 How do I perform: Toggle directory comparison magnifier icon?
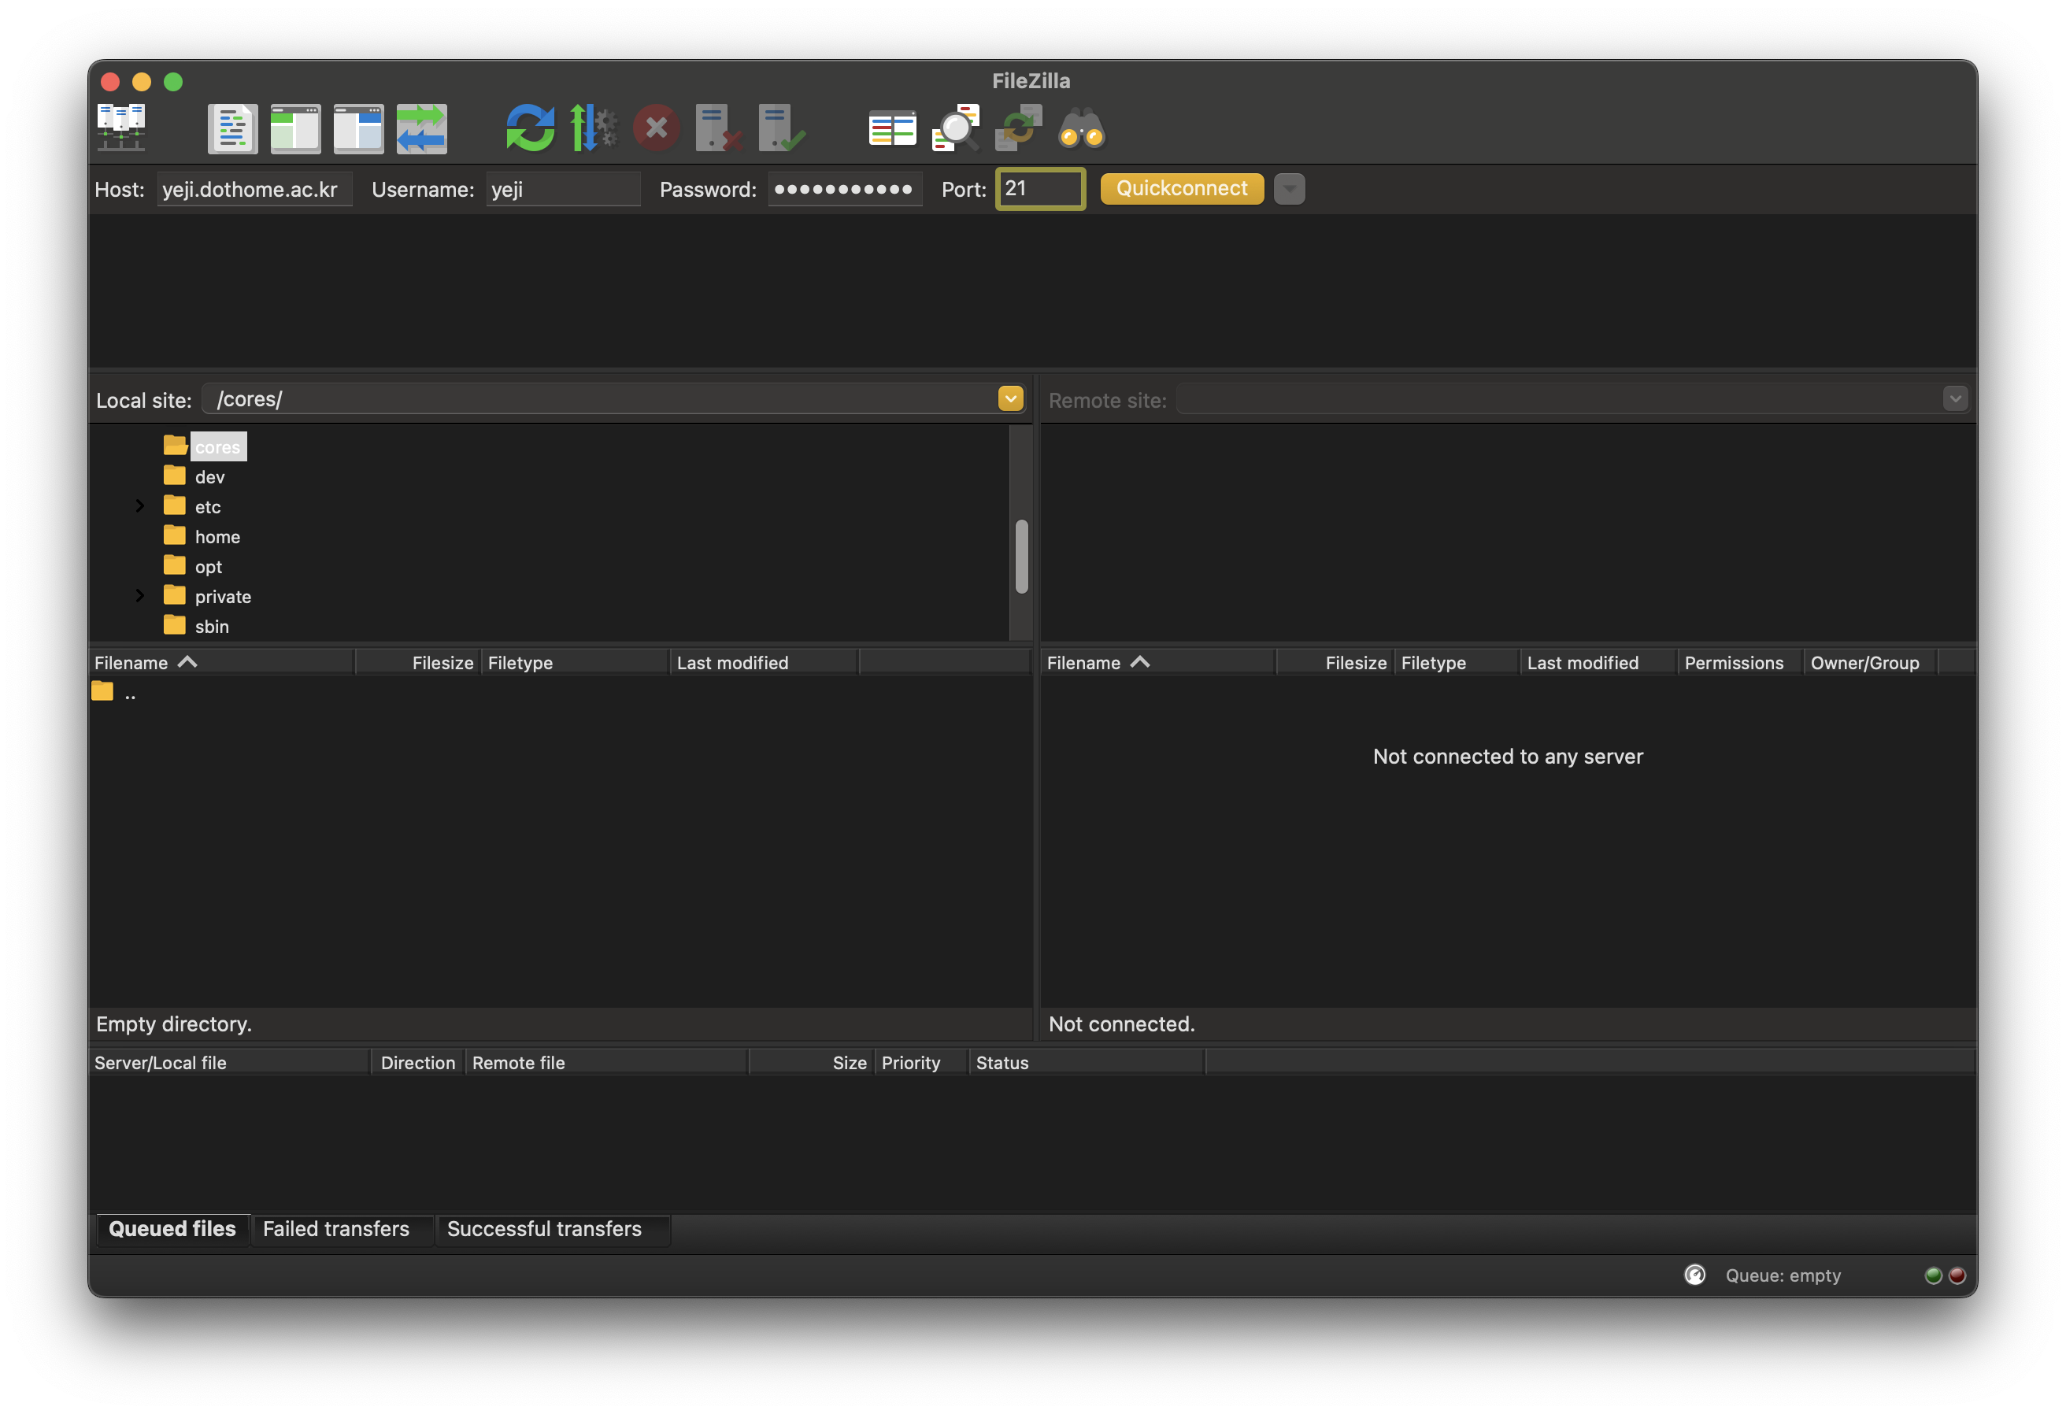pos(956,128)
